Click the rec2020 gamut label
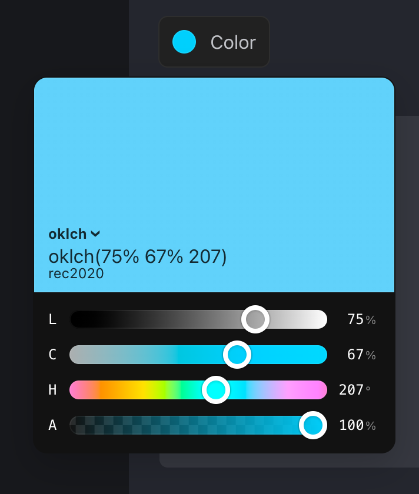Image resolution: width=419 pixels, height=494 pixels. click(76, 273)
